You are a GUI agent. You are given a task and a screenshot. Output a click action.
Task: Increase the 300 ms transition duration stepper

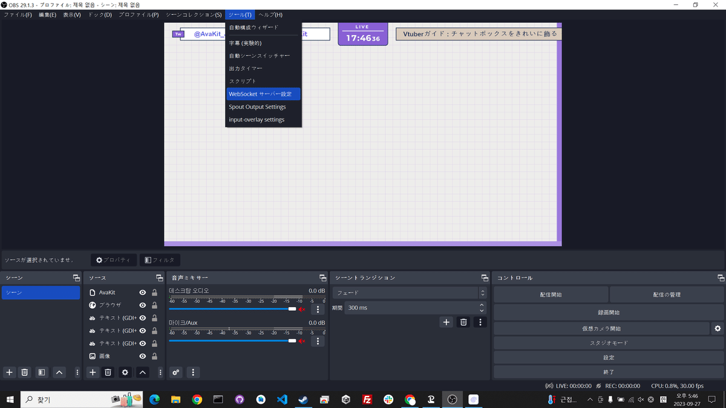pos(482,304)
